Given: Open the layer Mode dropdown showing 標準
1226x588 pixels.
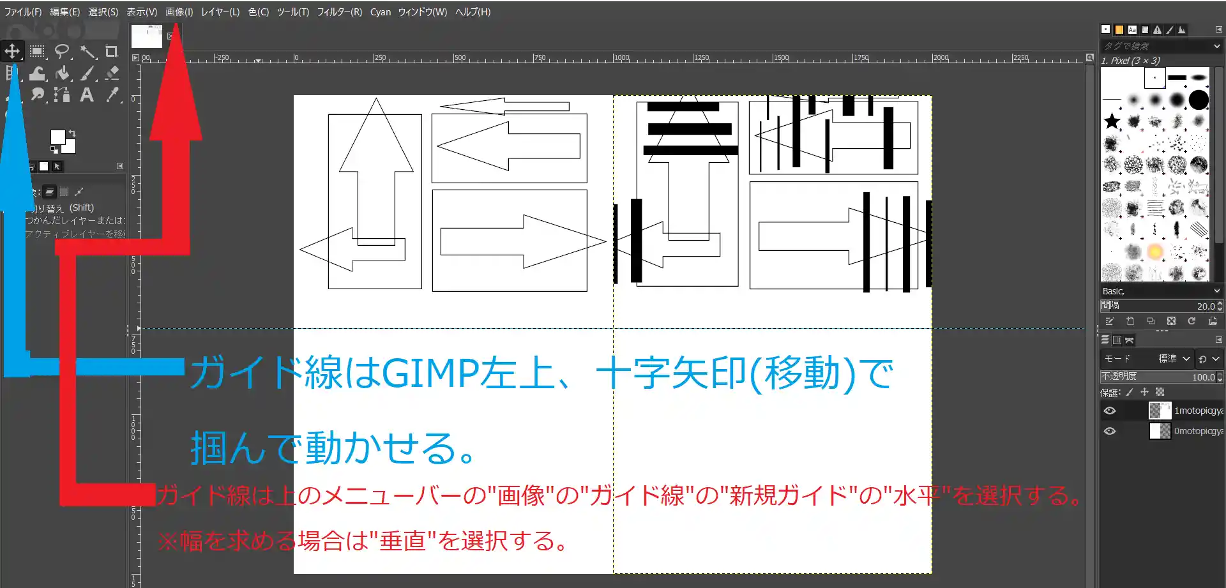Looking at the screenshot, I should point(1174,358).
